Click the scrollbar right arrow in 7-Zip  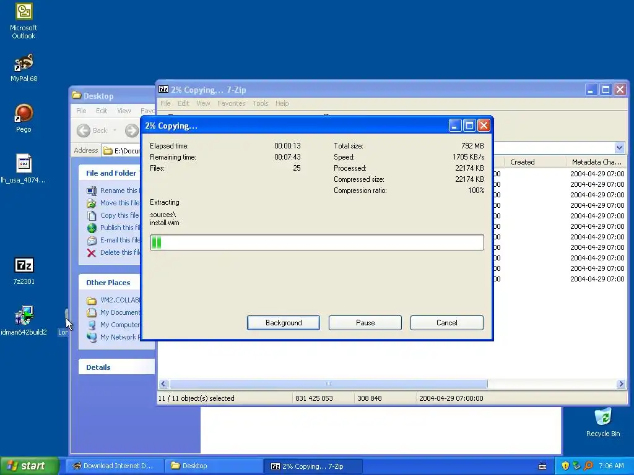[x=622, y=383]
